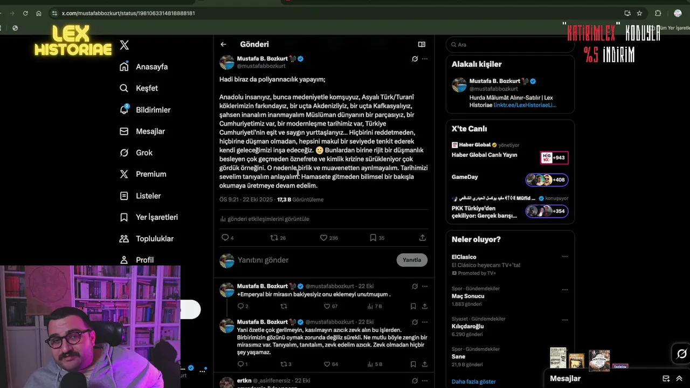The width and height of the screenshot is (690, 388).
Task: Open replies on main post showing 4 comments
Action: (x=225, y=238)
